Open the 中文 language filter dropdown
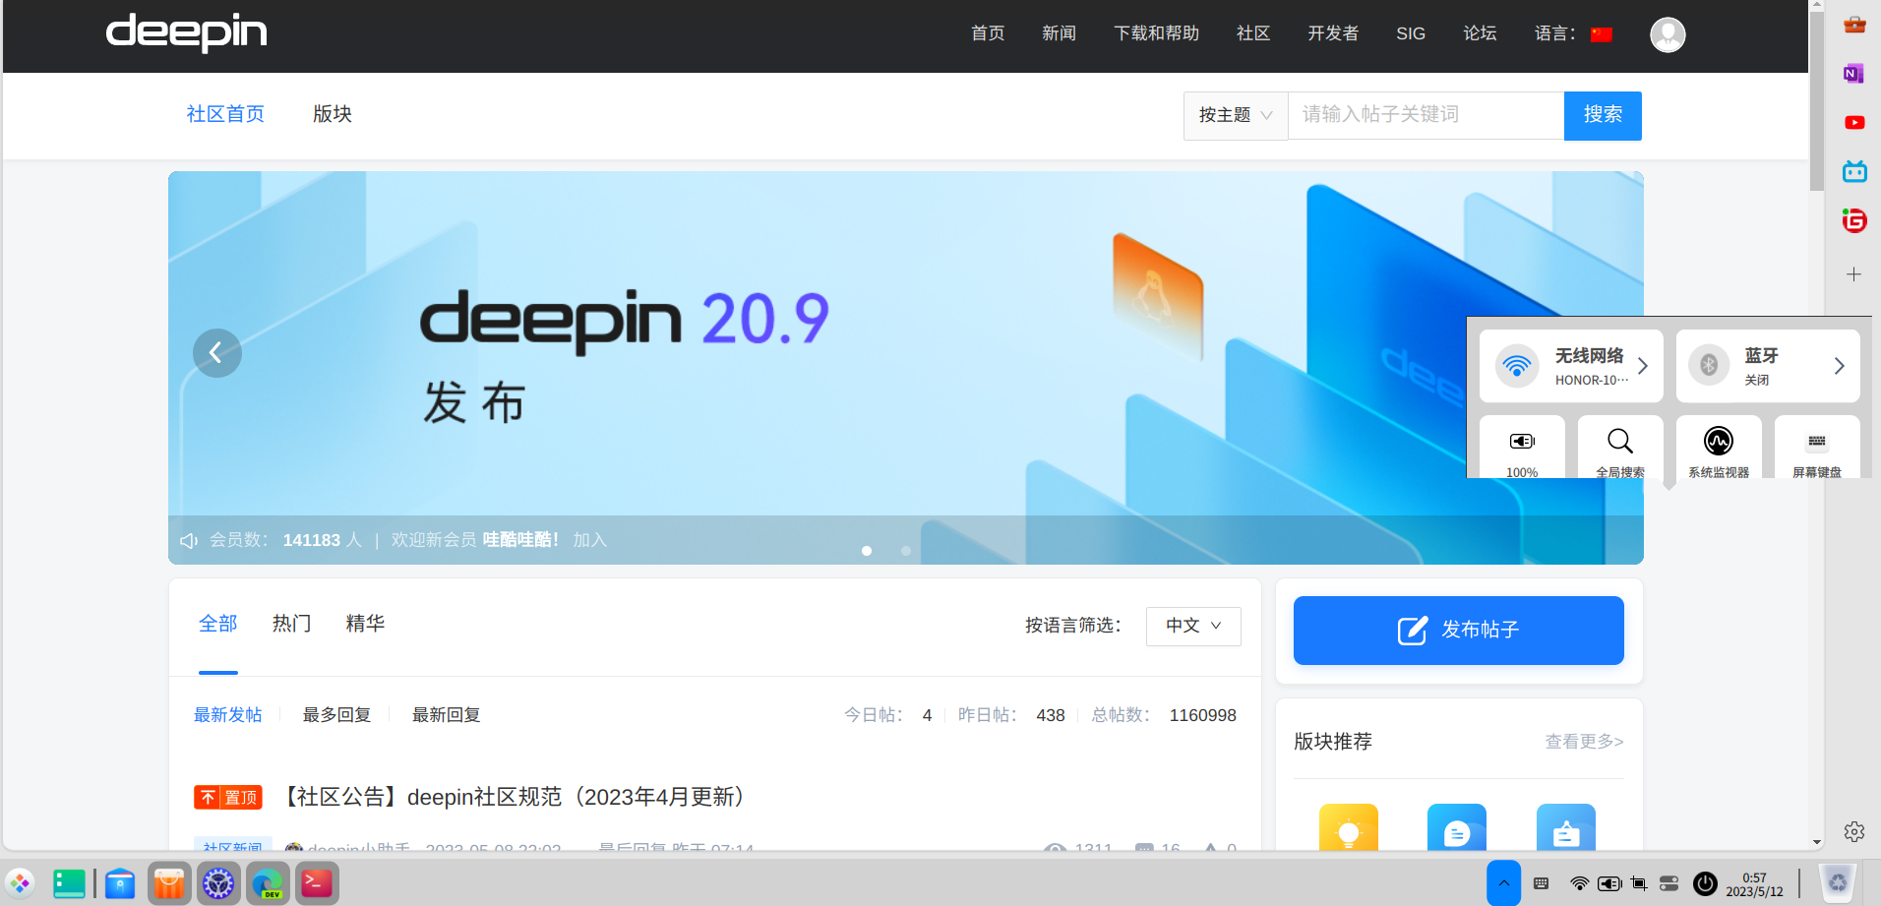The width and height of the screenshot is (1881, 906). click(1193, 627)
